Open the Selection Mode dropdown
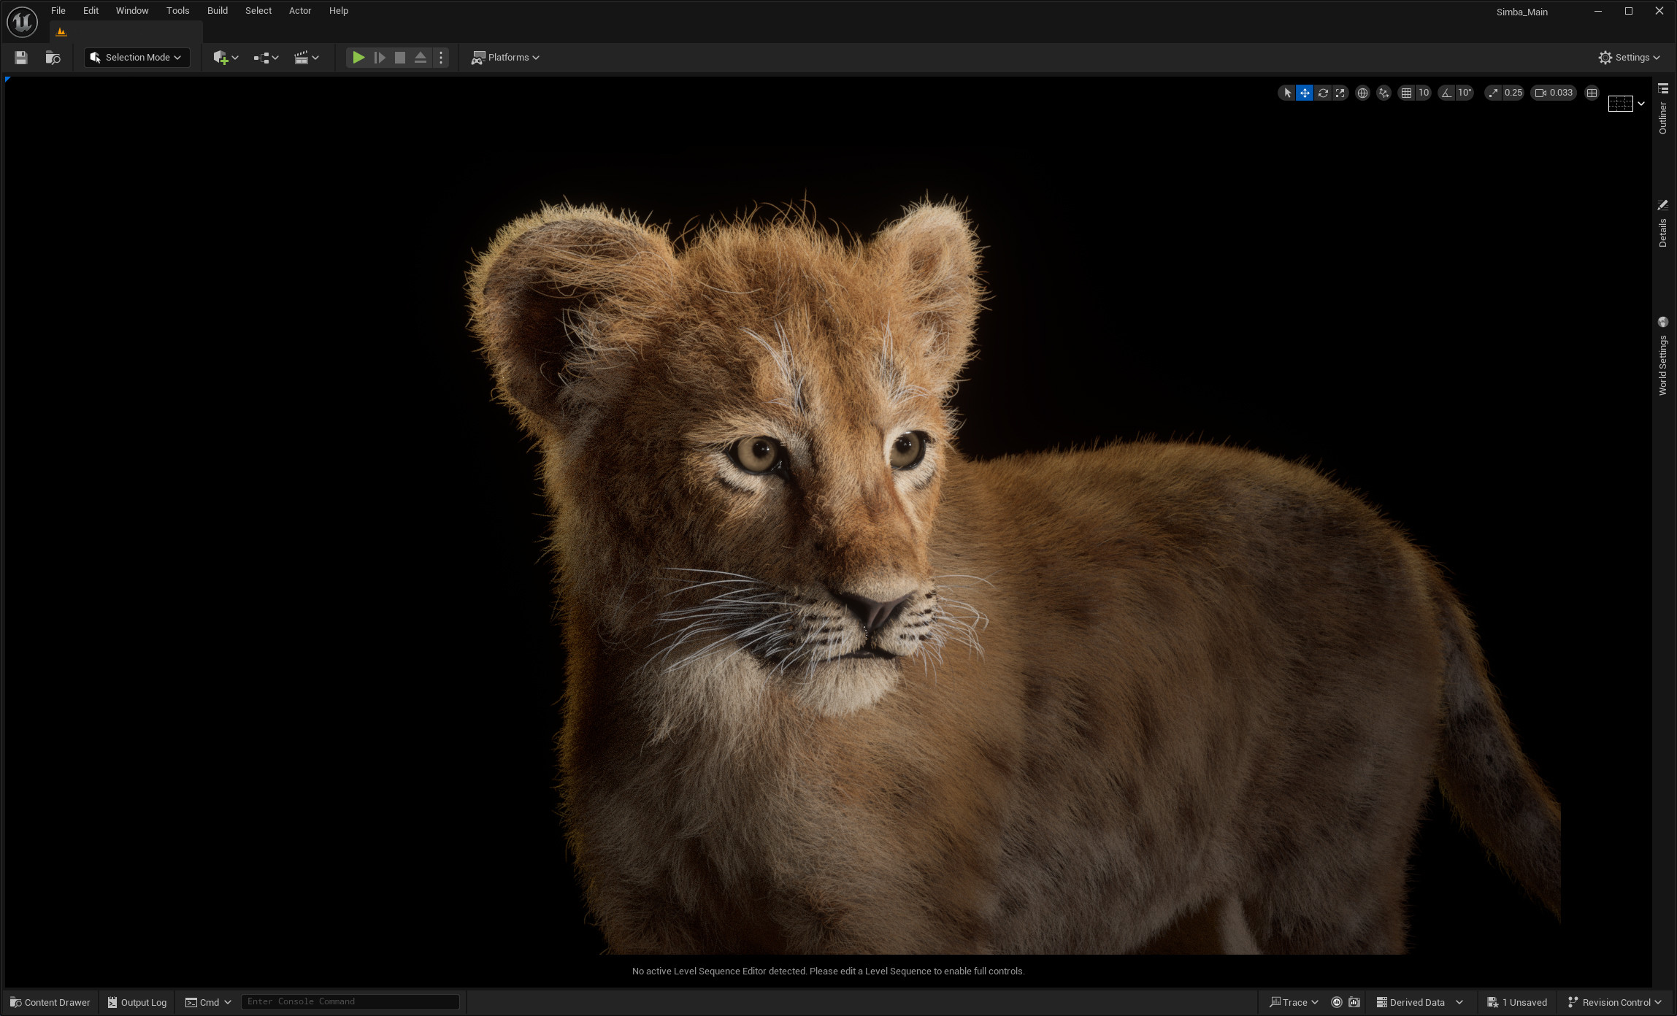1677x1016 pixels. tap(137, 58)
